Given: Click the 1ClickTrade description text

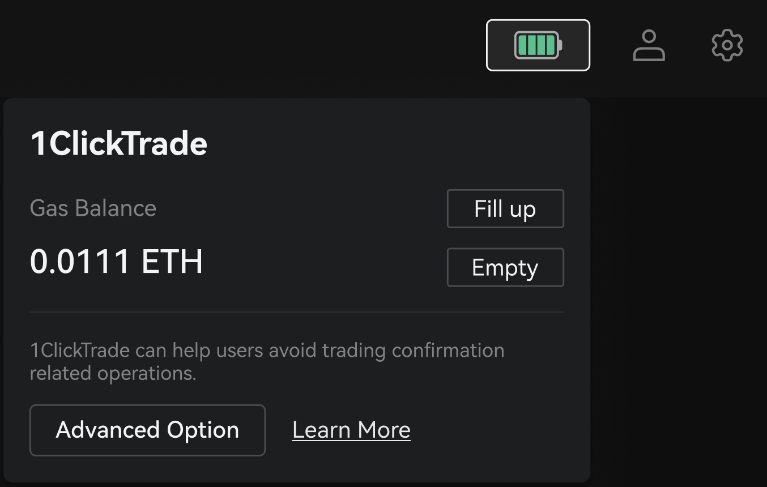Looking at the screenshot, I should pyautogui.click(x=266, y=361).
